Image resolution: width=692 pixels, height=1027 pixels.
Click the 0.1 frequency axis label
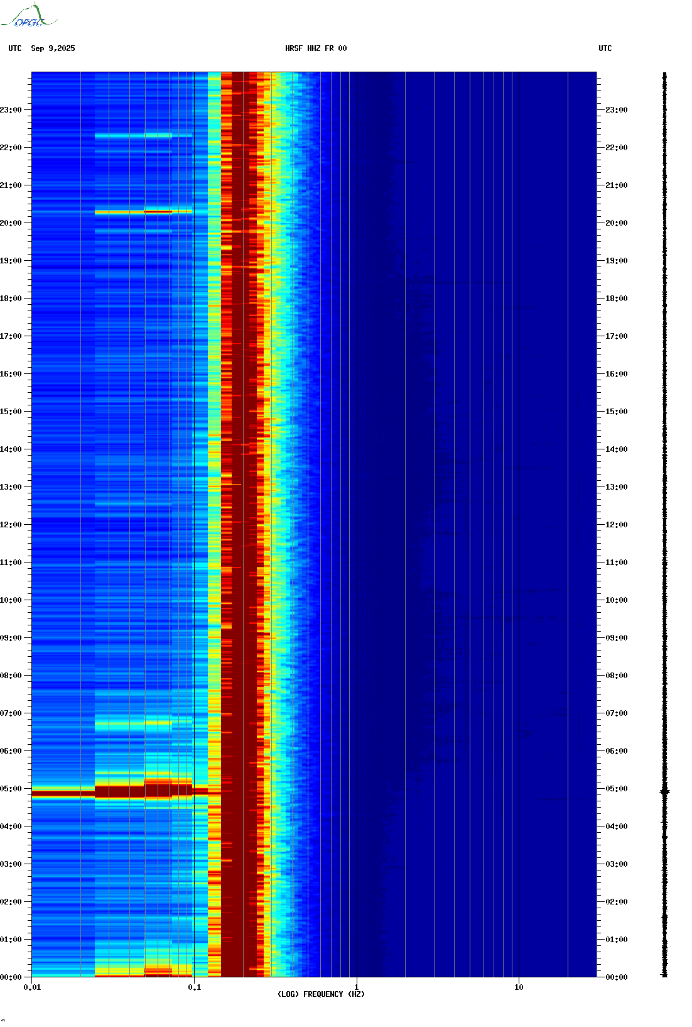pyautogui.click(x=194, y=987)
